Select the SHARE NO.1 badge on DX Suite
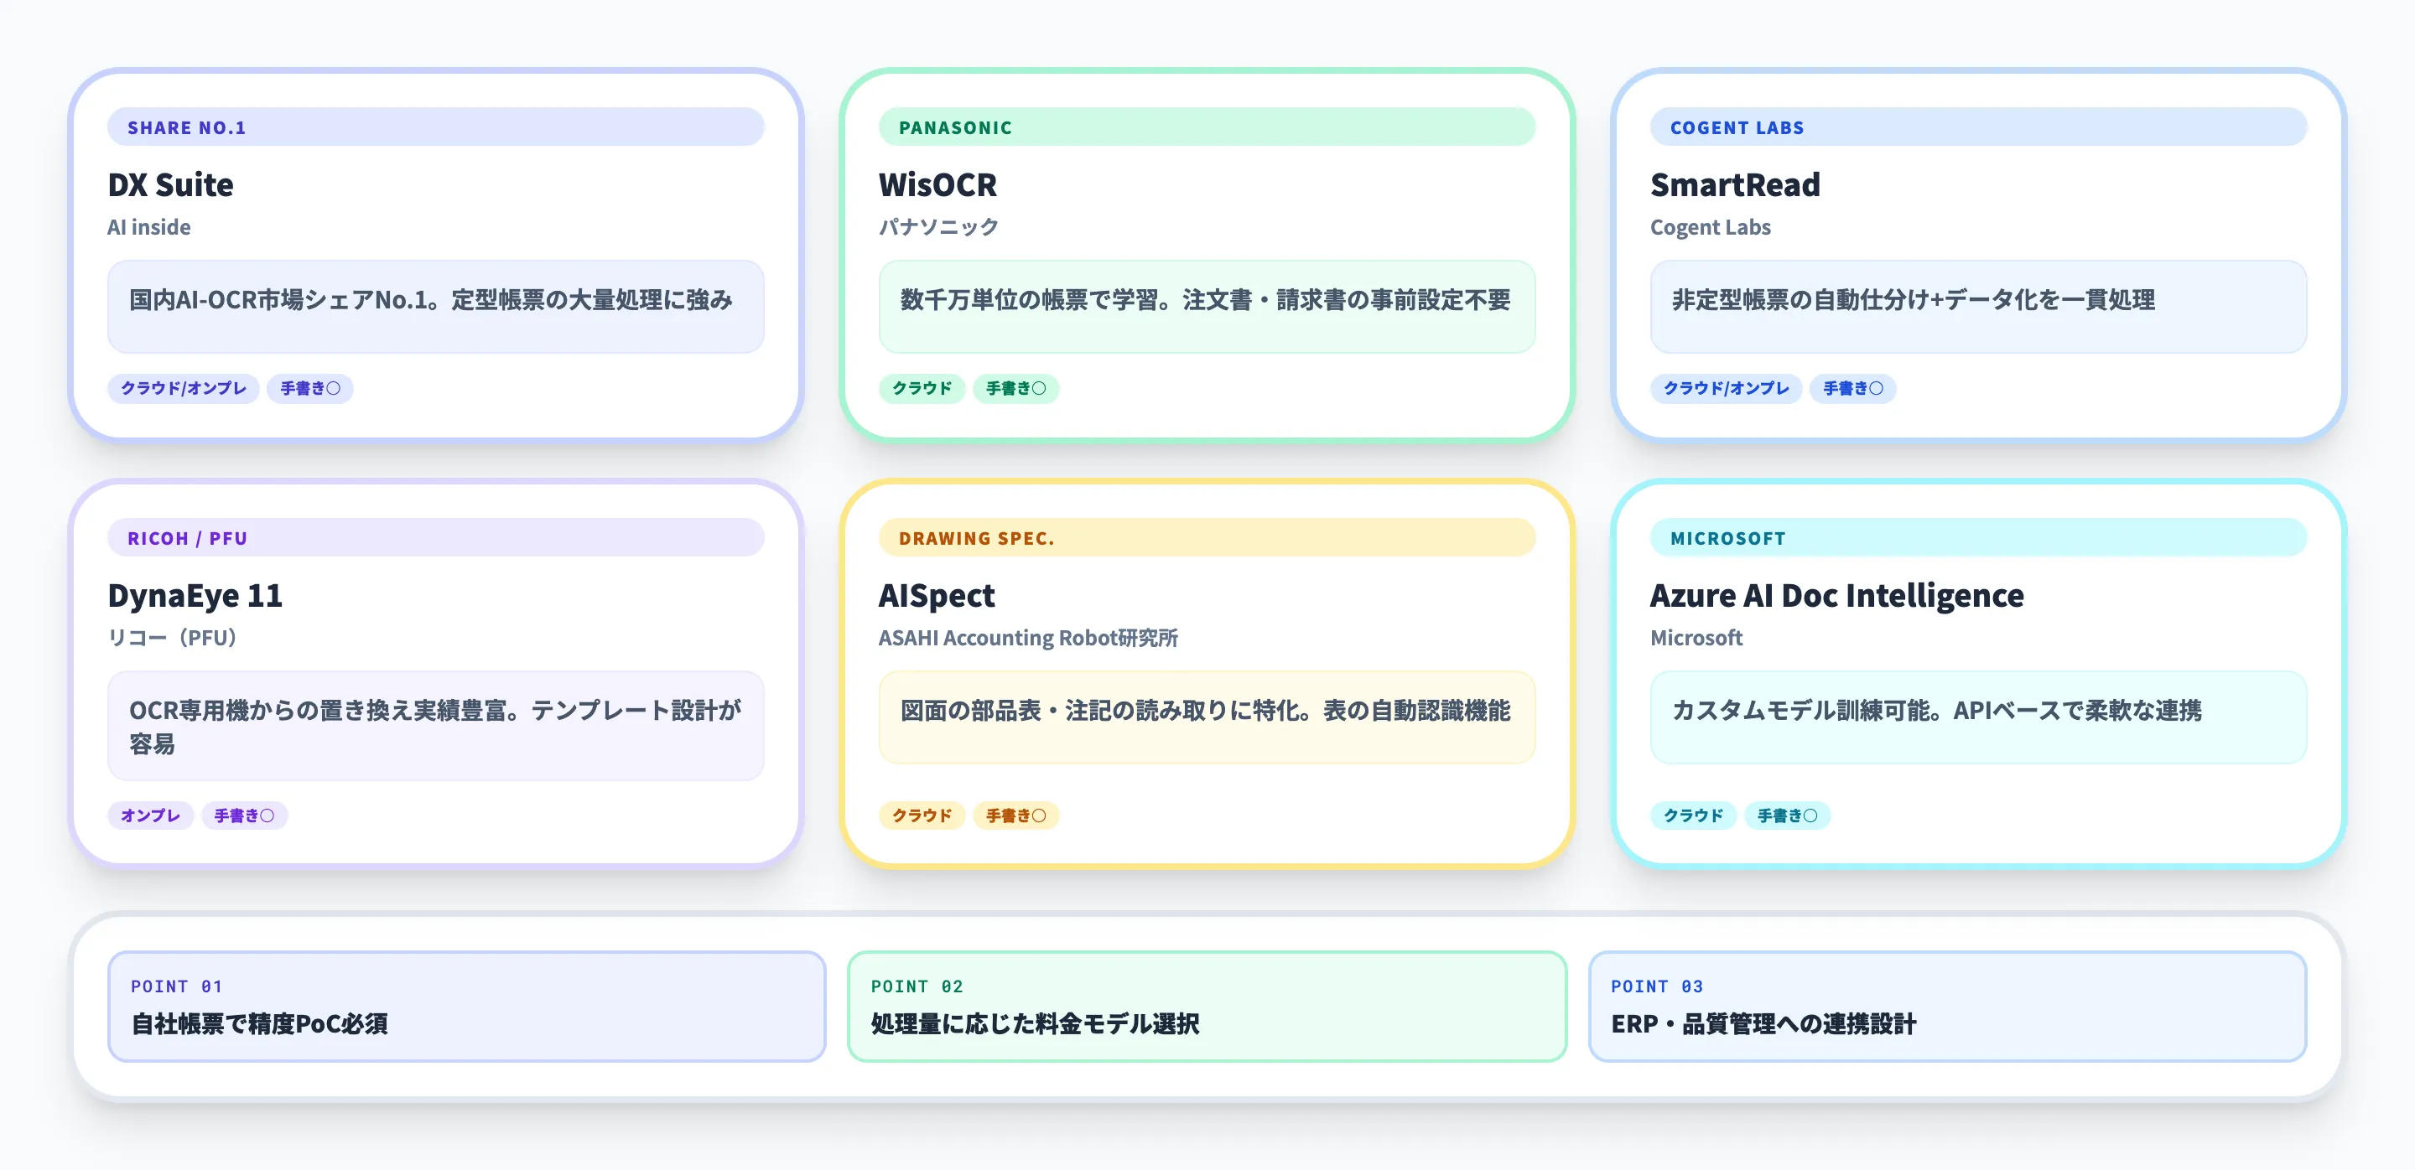Image resolution: width=2415 pixels, height=1170 pixels. pos(186,127)
